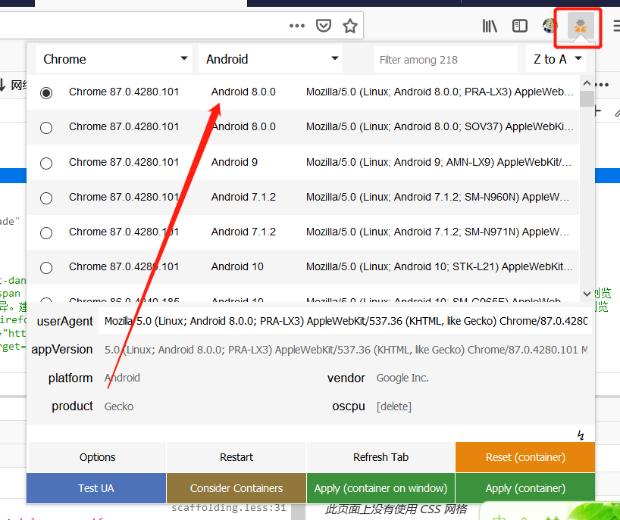Open the Chrome browser dropdown
The height and width of the screenshot is (520, 620).
point(114,59)
